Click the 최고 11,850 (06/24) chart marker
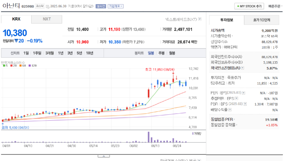The width and height of the screenshot is (286, 161). click(x=160, y=70)
